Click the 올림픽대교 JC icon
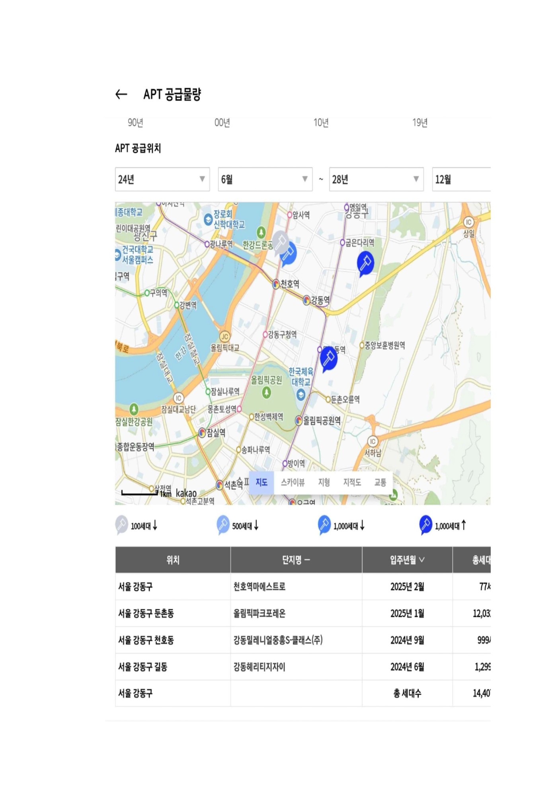 click(x=225, y=337)
